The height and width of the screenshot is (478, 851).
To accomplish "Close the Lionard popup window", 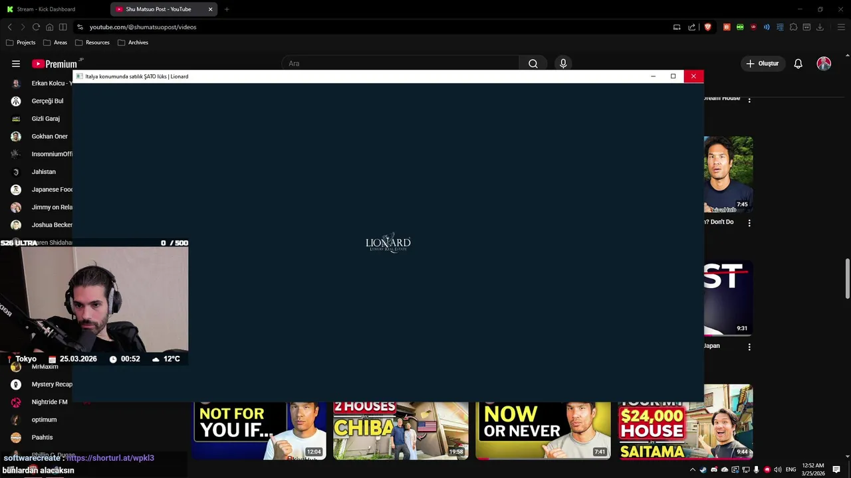I will coord(693,76).
